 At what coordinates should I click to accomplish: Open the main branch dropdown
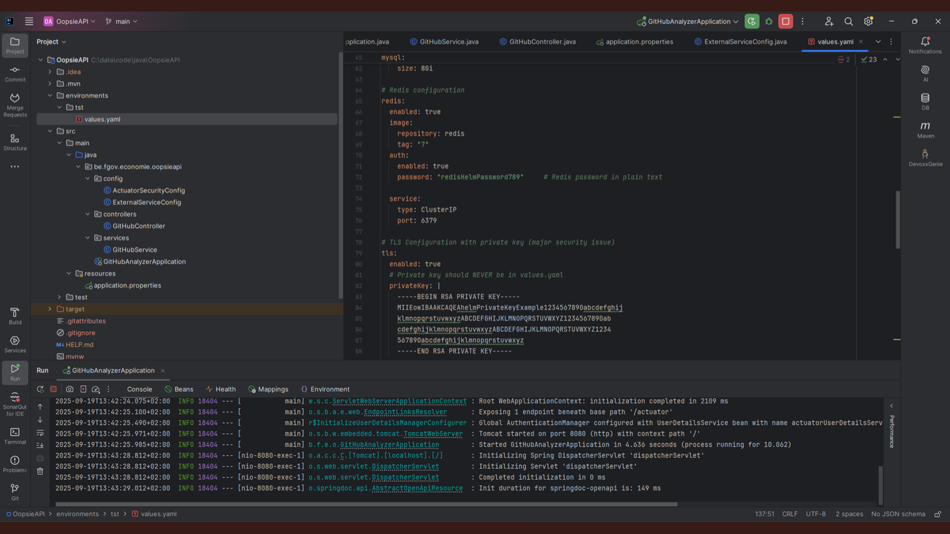click(122, 22)
